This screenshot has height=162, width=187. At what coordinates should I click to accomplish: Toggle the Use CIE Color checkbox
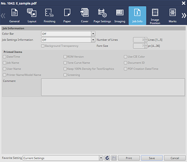(126, 57)
